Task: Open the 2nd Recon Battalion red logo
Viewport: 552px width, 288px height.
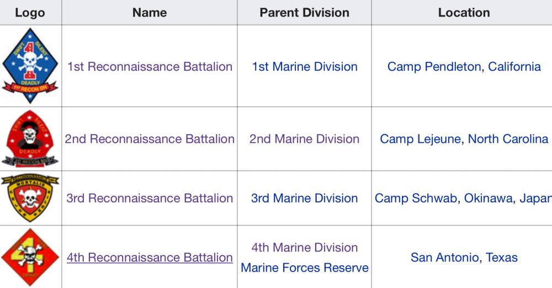Action: click(30, 139)
